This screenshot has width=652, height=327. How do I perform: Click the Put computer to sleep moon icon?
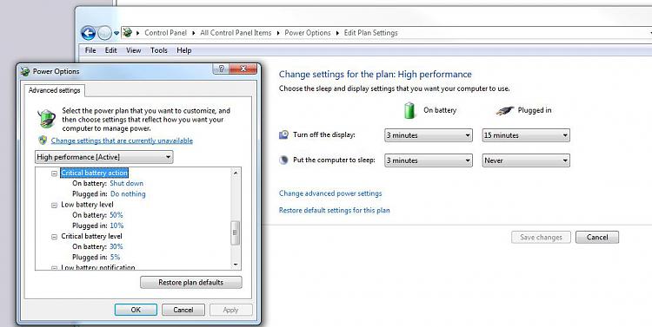283,160
